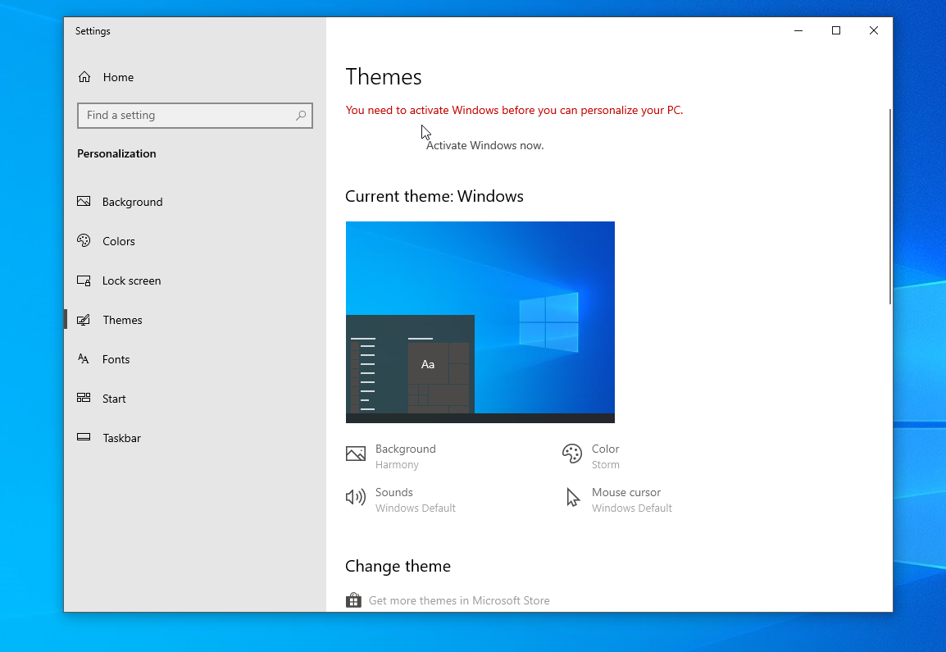This screenshot has height=652, width=946.
Task: Click the Activate Windows now link
Action: [484, 145]
